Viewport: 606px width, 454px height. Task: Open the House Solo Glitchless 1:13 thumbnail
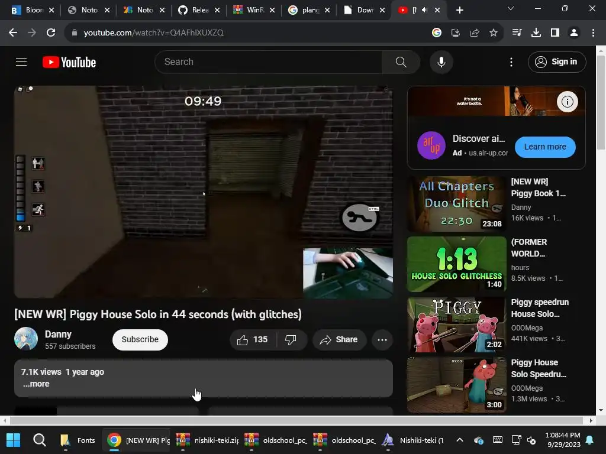pyautogui.click(x=456, y=264)
